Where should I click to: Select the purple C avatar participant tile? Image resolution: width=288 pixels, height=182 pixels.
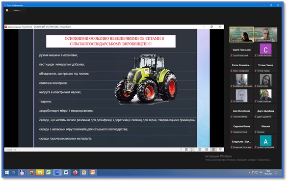[x=265, y=49]
